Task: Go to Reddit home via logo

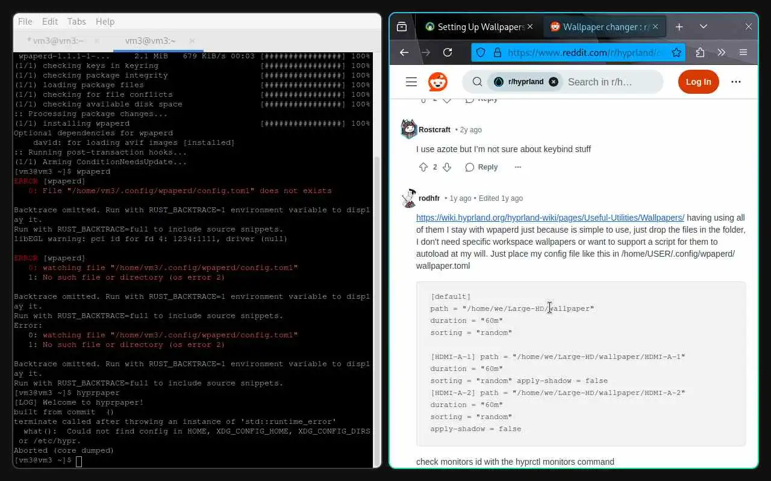Action: pos(438,82)
